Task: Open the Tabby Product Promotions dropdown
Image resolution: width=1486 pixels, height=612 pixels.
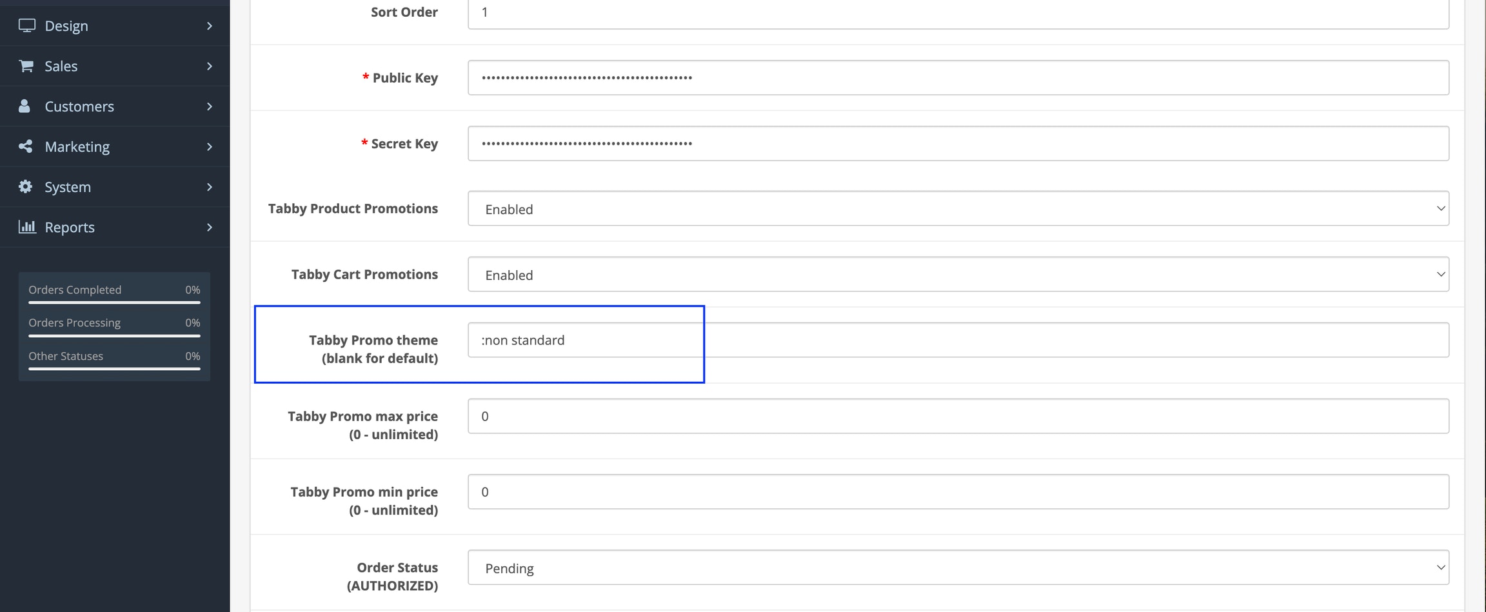Action: pyautogui.click(x=958, y=208)
